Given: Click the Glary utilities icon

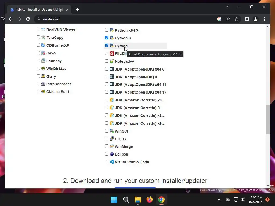Looking at the screenshot, I should (x=43, y=76).
